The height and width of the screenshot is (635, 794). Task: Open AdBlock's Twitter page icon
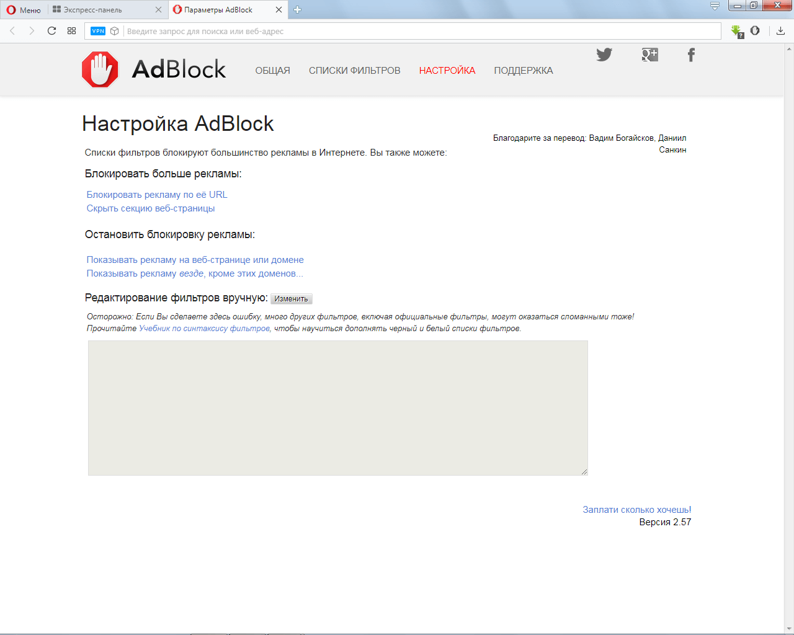[604, 55]
